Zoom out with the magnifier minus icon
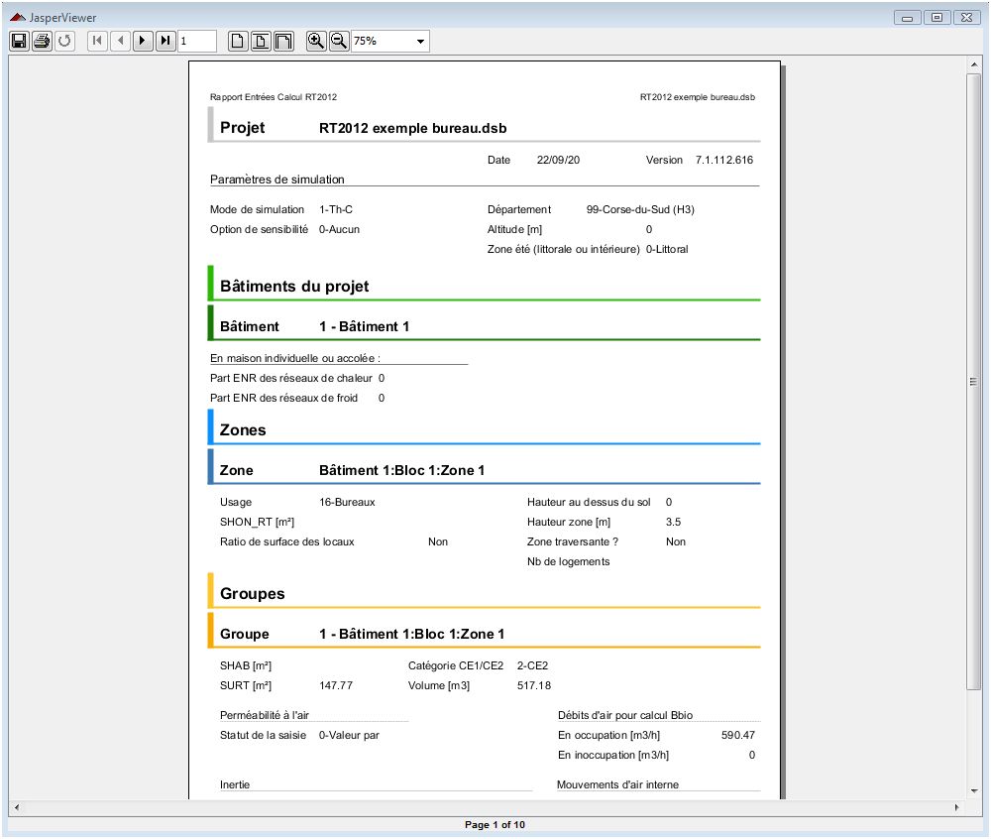 click(x=338, y=41)
